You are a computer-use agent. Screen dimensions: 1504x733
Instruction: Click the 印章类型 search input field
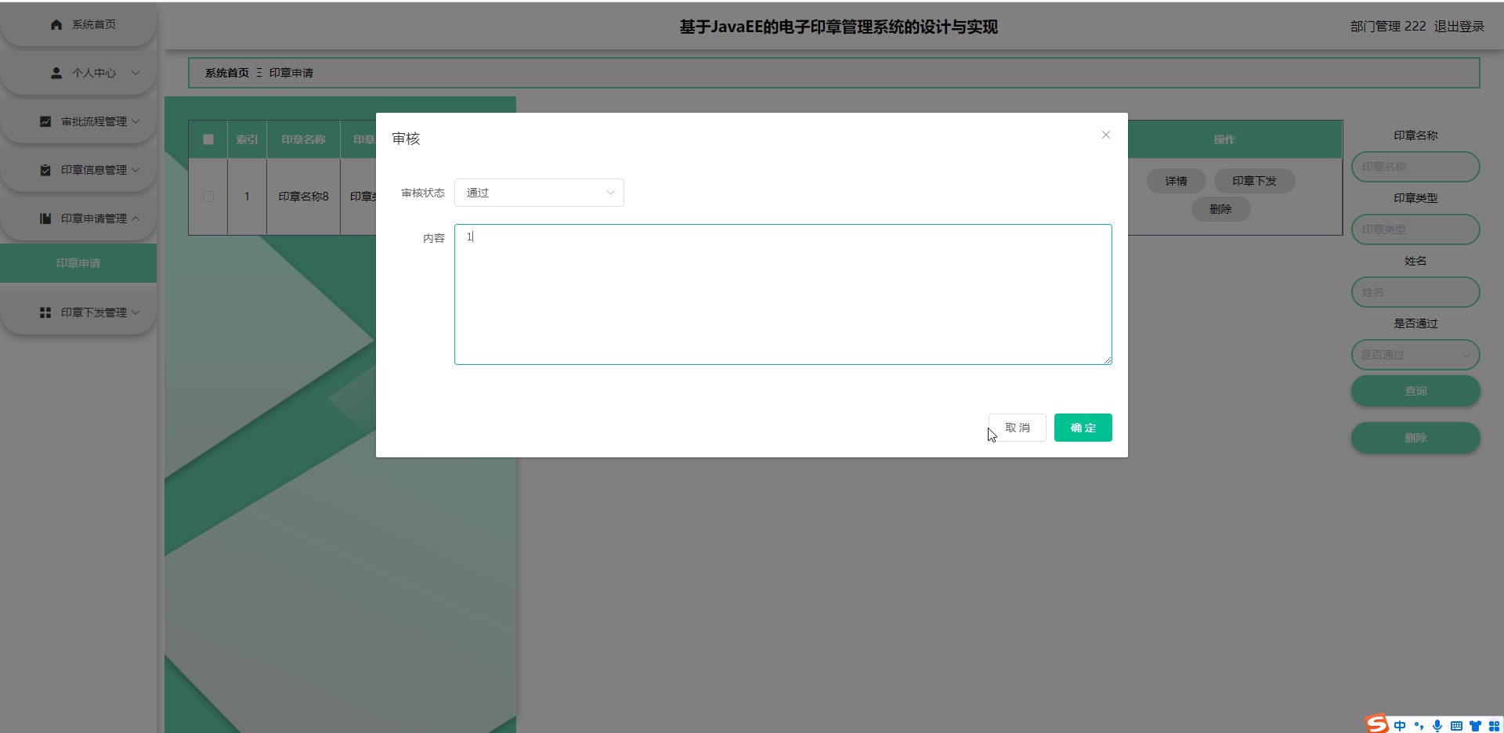pos(1415,229)
